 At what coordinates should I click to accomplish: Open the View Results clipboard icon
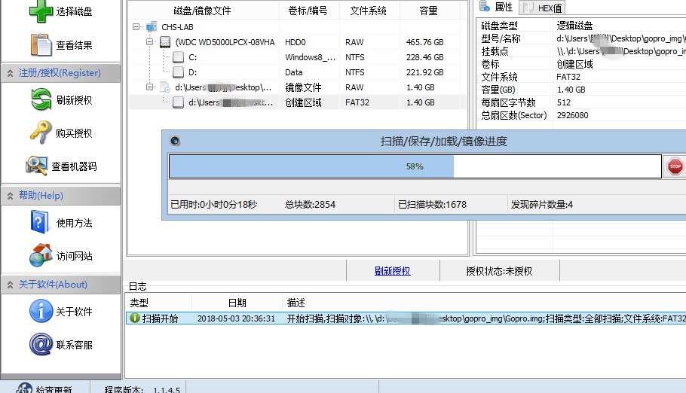tap(41, 44)
